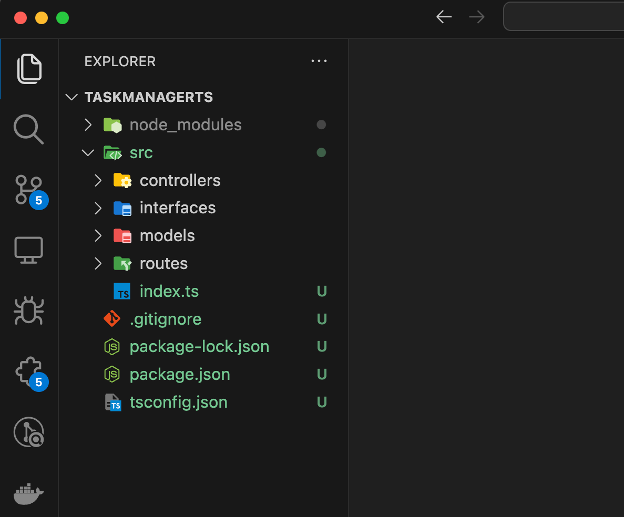The height and width of the screenshot is (517, 624).
Task: Open the GitLens inspect view
Action: click(x=29, y=432)
